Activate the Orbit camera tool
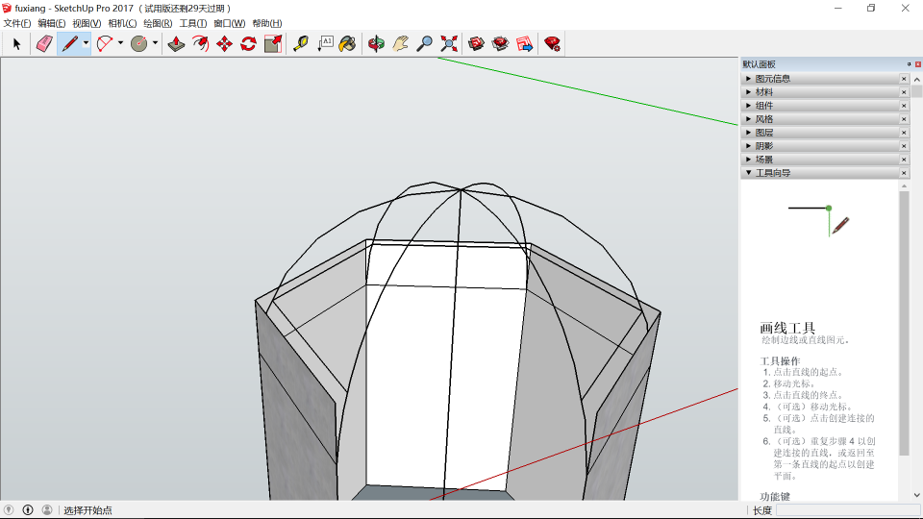This screenshot has height=519, width=923. point(376,43)
